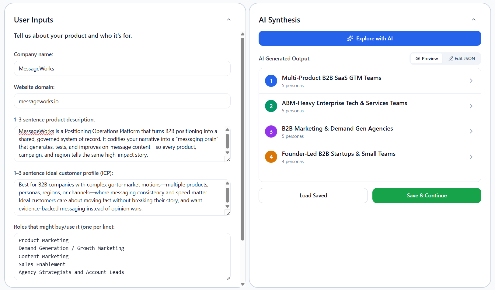Open the ABM-Heavy Enterprise Tech & Services Teams title
This screenshot has height=290, width=495.
(344, 103)
